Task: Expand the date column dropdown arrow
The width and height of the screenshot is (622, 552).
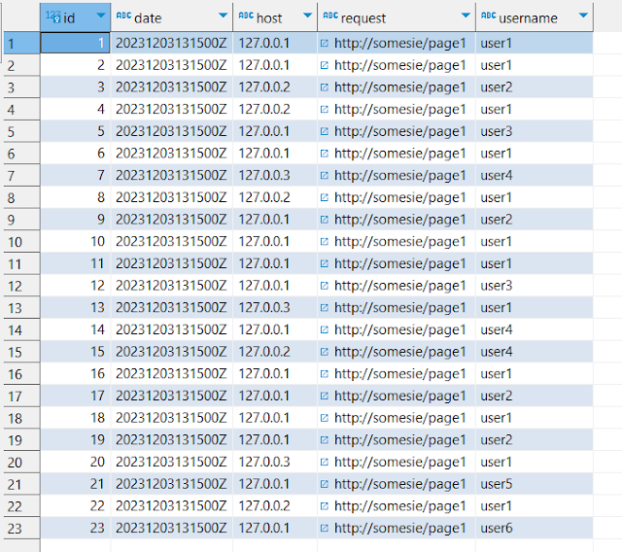Action: point(223,17)
